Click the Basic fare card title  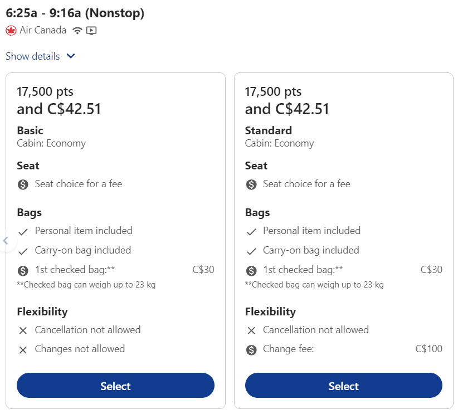coord(30,130)
